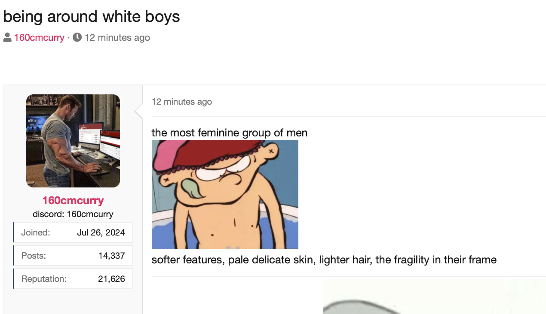Click the Jul 26, 2024 joined date

pos(101,232)
